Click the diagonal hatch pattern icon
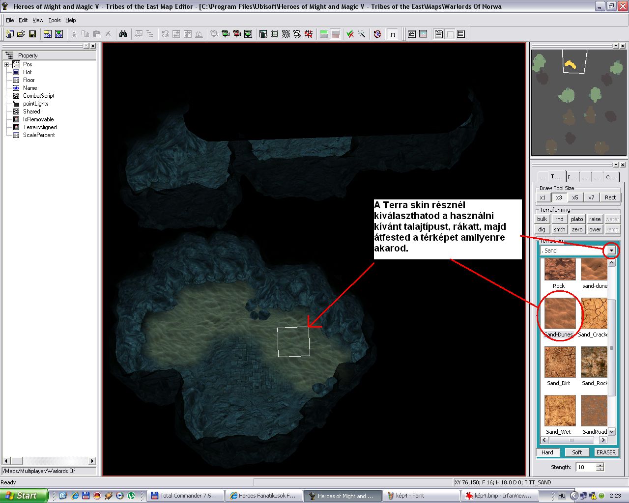629x503 pixels. coord(286,34)
